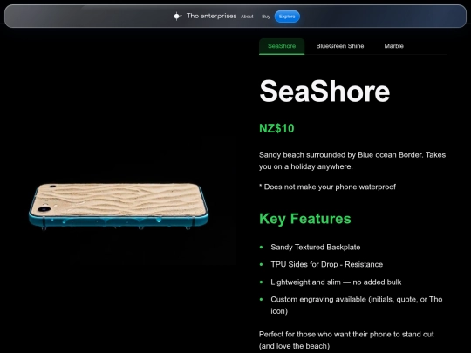
Task: Click 'Sandy Textured Backplate' feature
Action: 316,247
